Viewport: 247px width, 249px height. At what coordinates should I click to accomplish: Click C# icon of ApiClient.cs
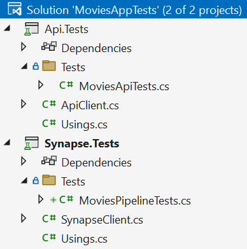[x=49, y=104]
